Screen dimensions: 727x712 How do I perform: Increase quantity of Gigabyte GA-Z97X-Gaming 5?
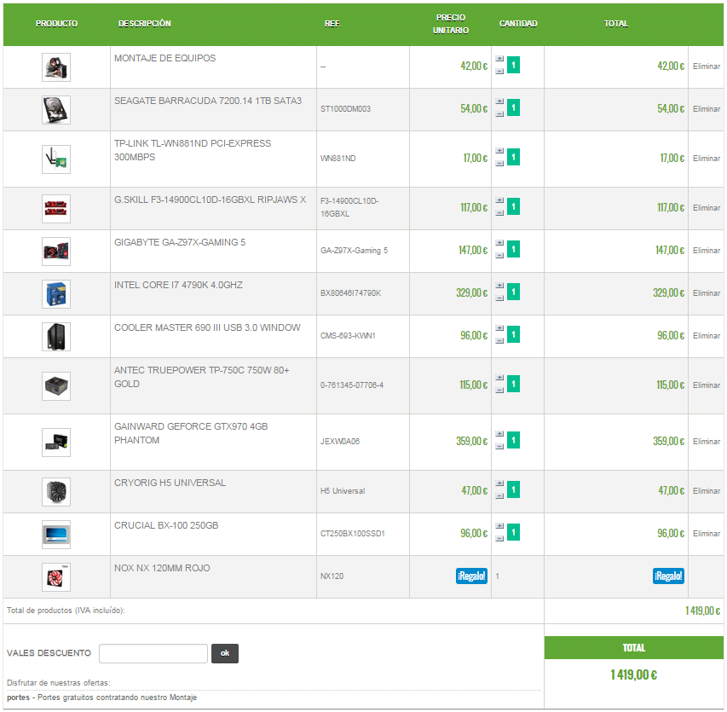click(x=499, y=243)
